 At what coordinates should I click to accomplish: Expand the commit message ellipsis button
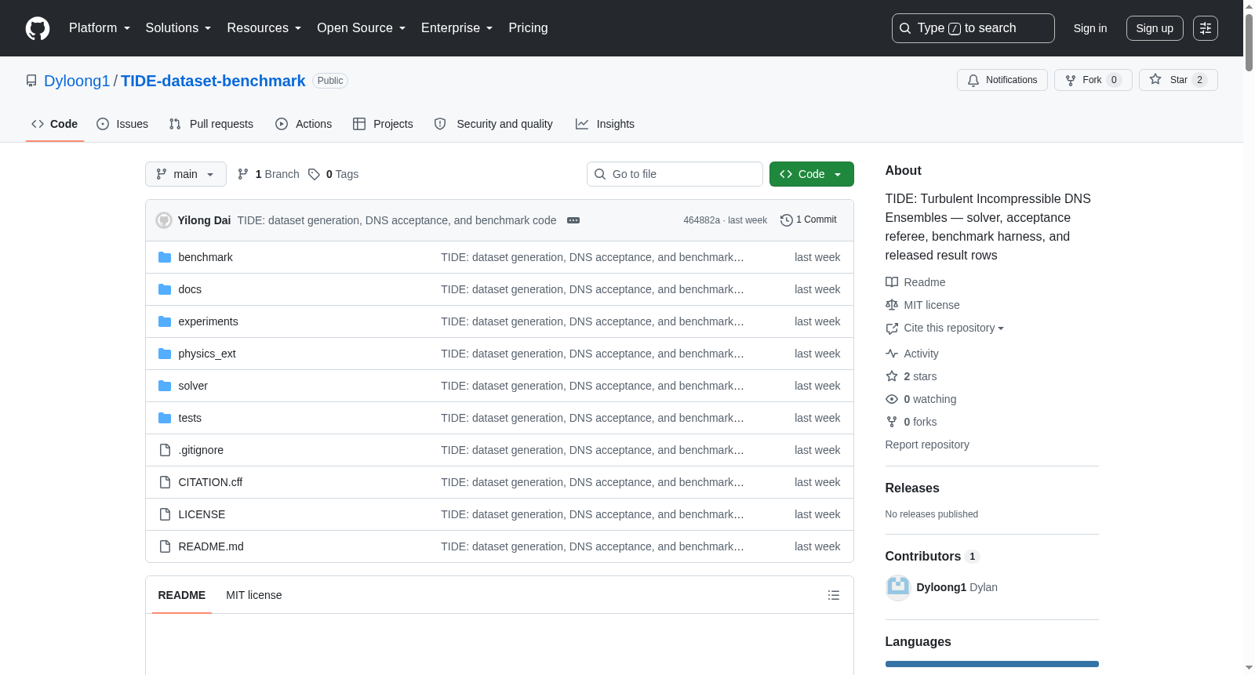pyautogui.click(x=573, y=220)
